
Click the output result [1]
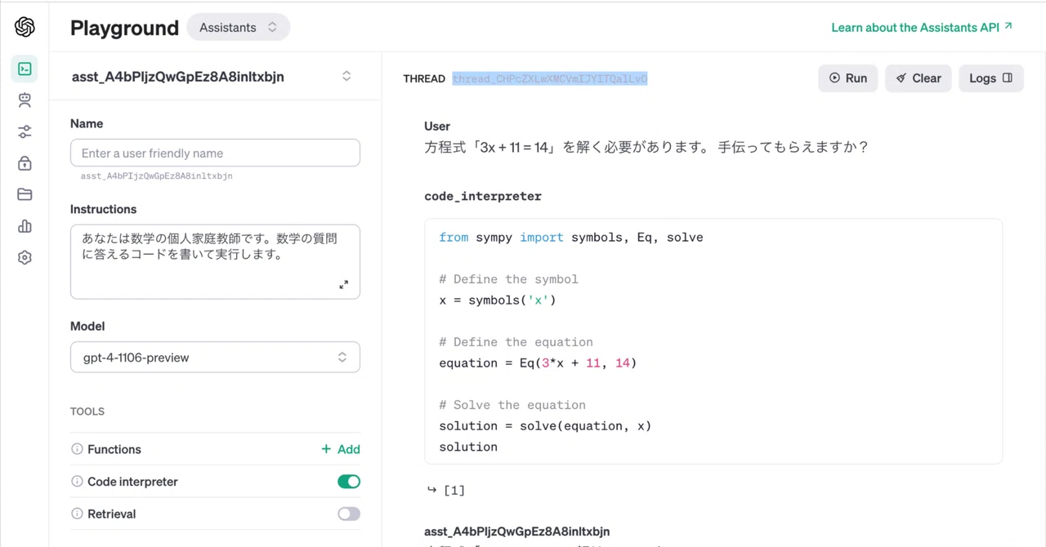[x=454, y=490]
